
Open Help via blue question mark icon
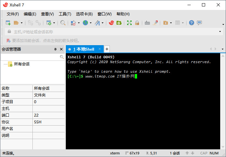point(192,23)
